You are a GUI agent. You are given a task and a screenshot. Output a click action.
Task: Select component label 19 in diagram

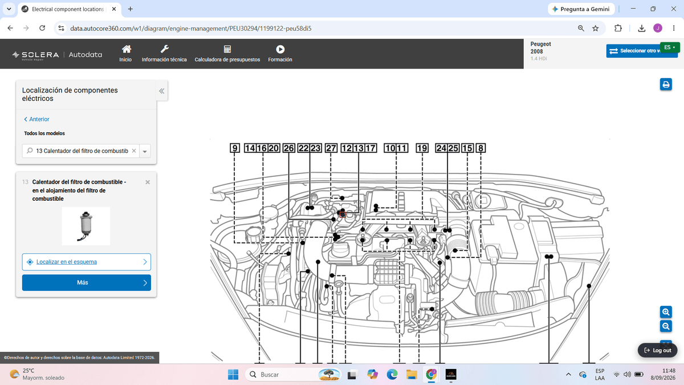click(422, 148)
